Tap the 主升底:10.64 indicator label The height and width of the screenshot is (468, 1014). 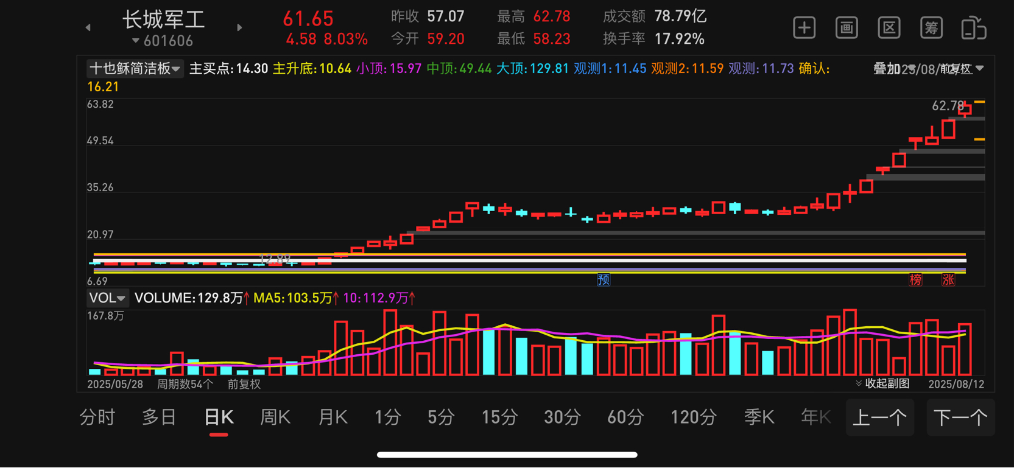(x=312, y=69)
